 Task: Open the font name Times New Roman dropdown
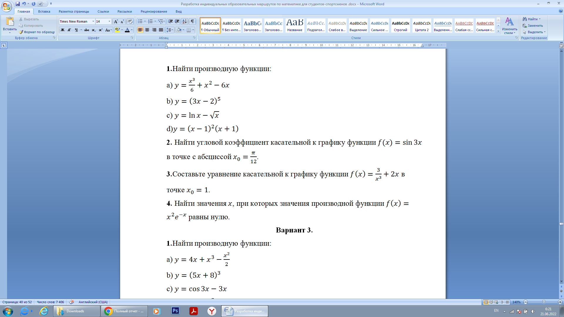[x=93, y=21]
